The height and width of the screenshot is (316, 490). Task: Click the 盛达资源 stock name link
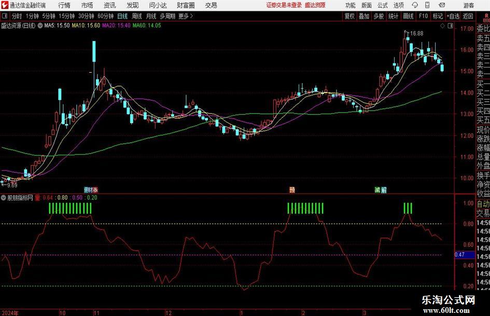(x=315, y=5)
